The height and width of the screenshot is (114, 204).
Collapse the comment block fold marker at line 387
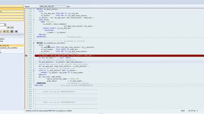point(34,89)
